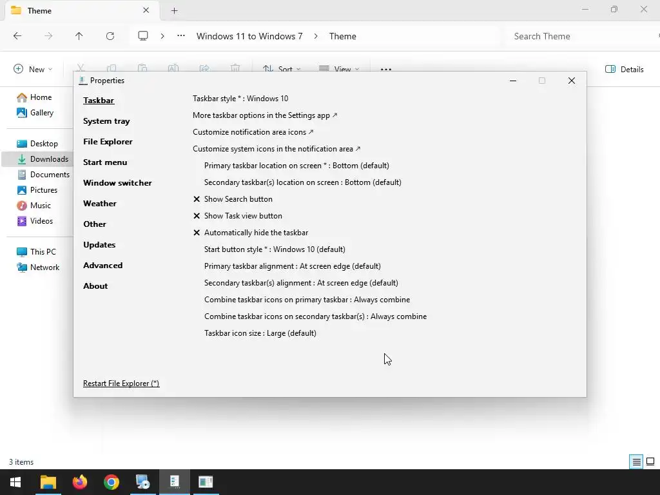Open the See more ellipsis menu
This screenshot has height=495, width=660.
coord(386,69)
